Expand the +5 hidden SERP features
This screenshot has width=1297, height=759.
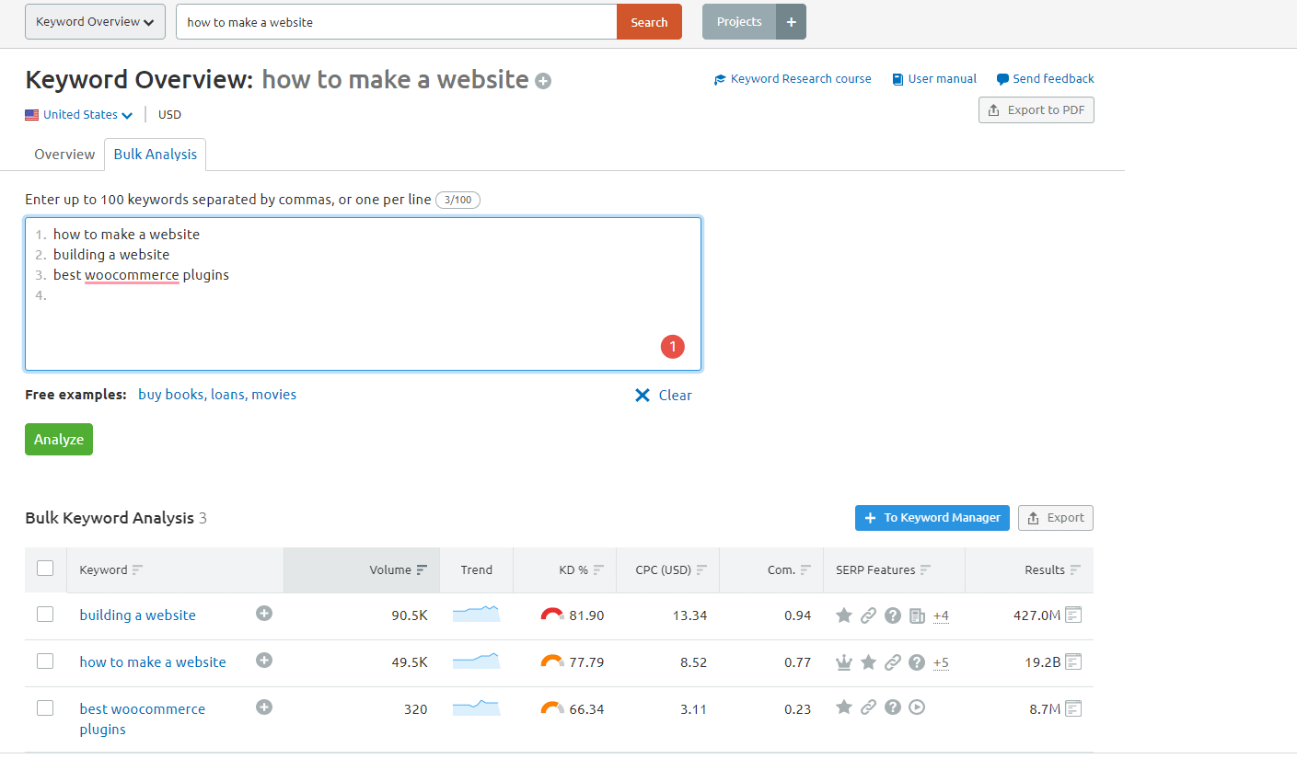941,662
